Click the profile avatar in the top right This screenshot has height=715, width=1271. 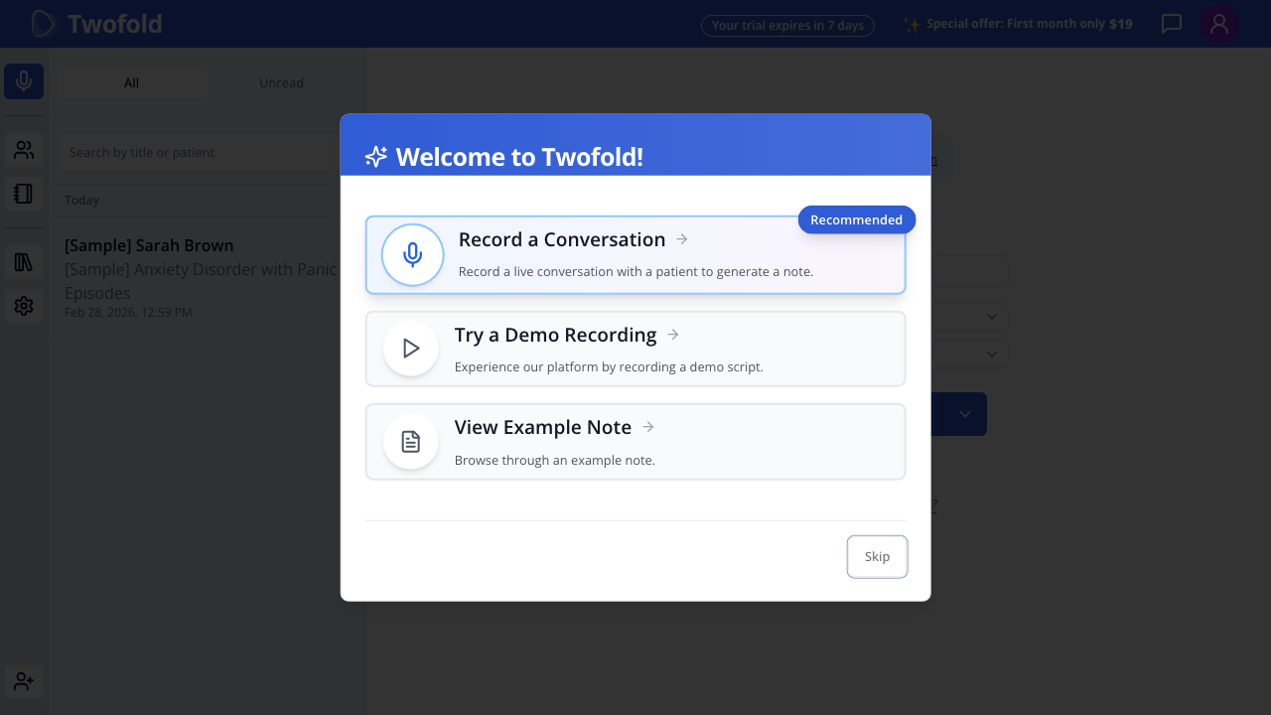1218,23
